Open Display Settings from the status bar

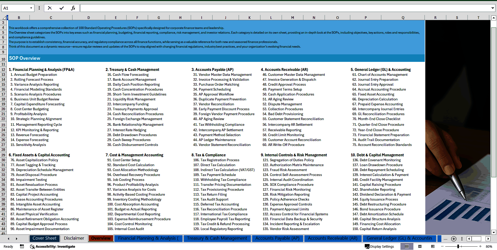click(380, 246)
